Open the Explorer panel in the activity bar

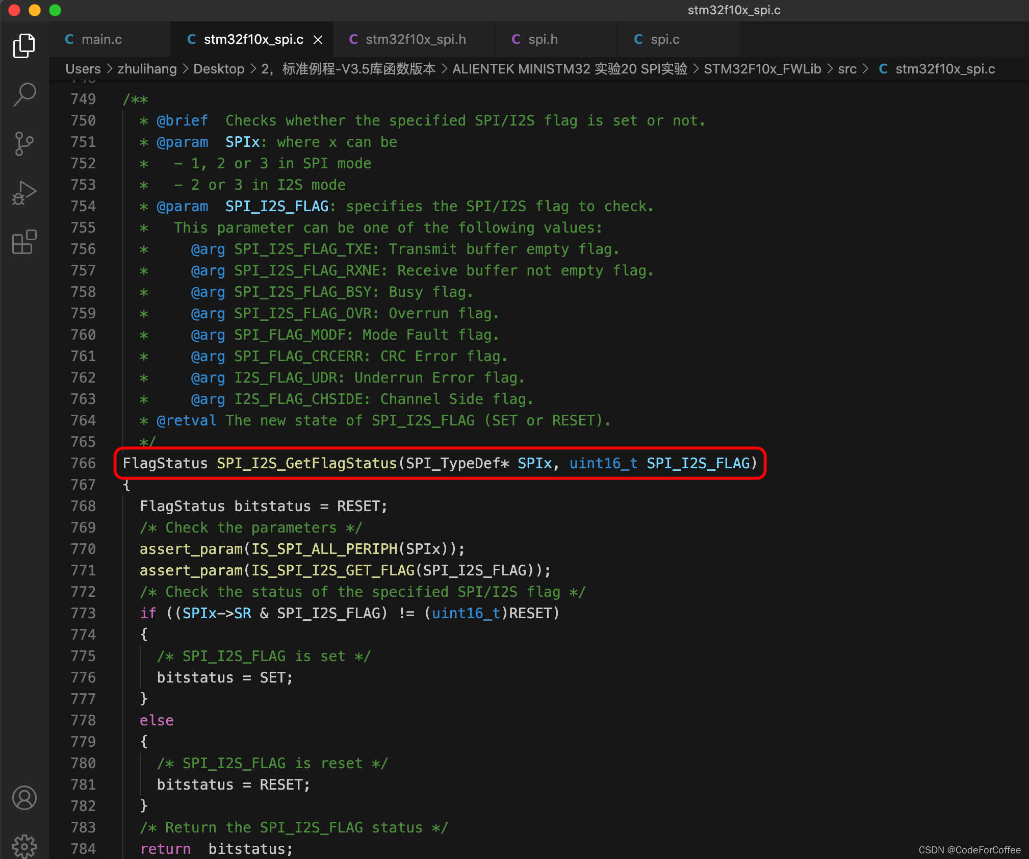point(24,45)
